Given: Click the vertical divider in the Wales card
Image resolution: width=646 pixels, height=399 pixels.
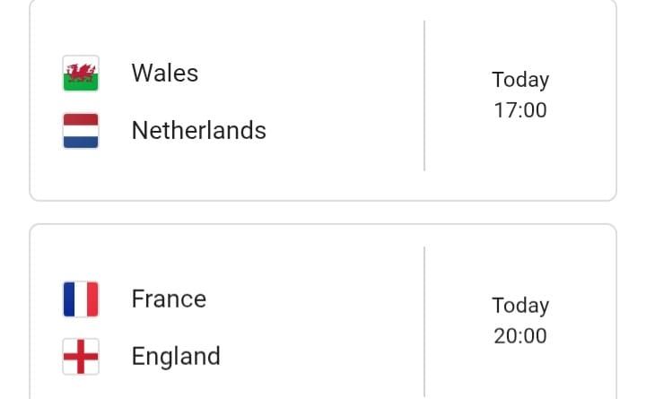Looking at the screenshot, I should pos(424,96).
